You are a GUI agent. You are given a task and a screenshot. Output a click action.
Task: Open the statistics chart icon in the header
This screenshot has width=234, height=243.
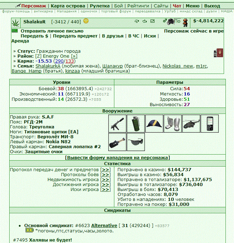pos(152,21)
